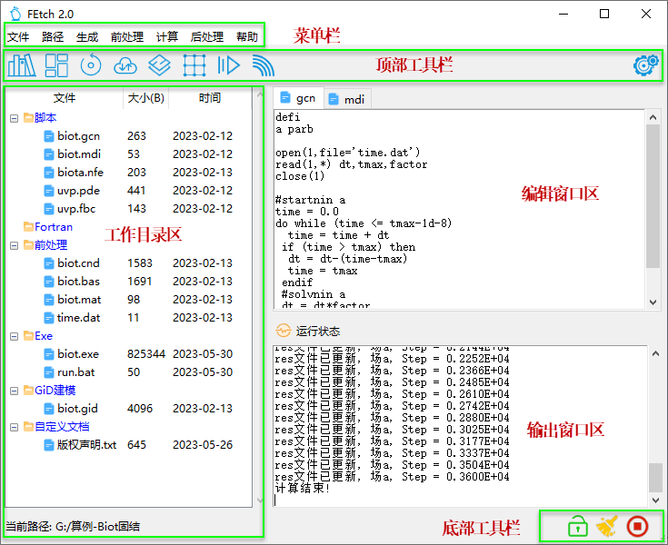
Task: Click the 当前路径 status text
Action: (73, 527)
